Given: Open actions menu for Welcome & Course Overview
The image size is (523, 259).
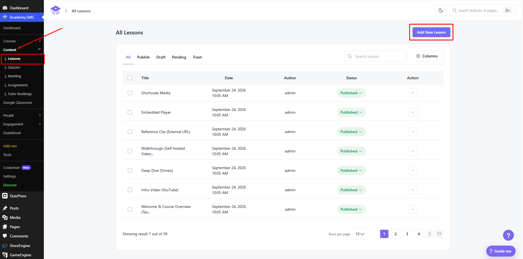Looking at the screenshot, I should (x=413, y=209).
